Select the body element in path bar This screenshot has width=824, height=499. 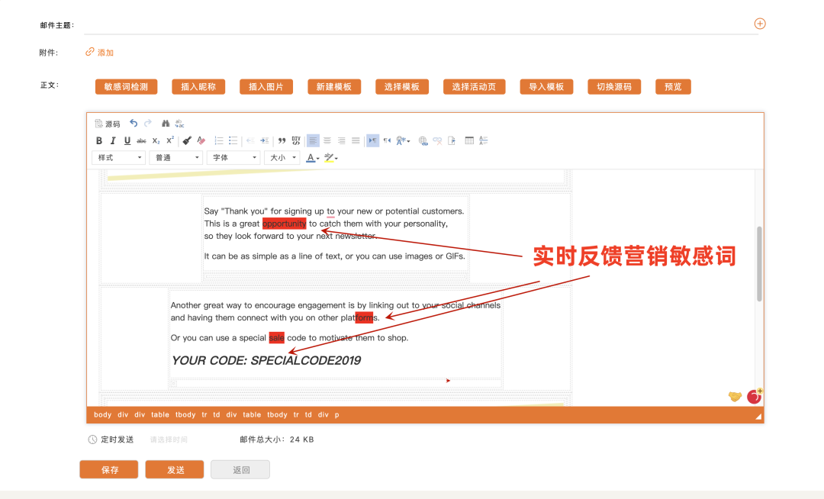102,414
